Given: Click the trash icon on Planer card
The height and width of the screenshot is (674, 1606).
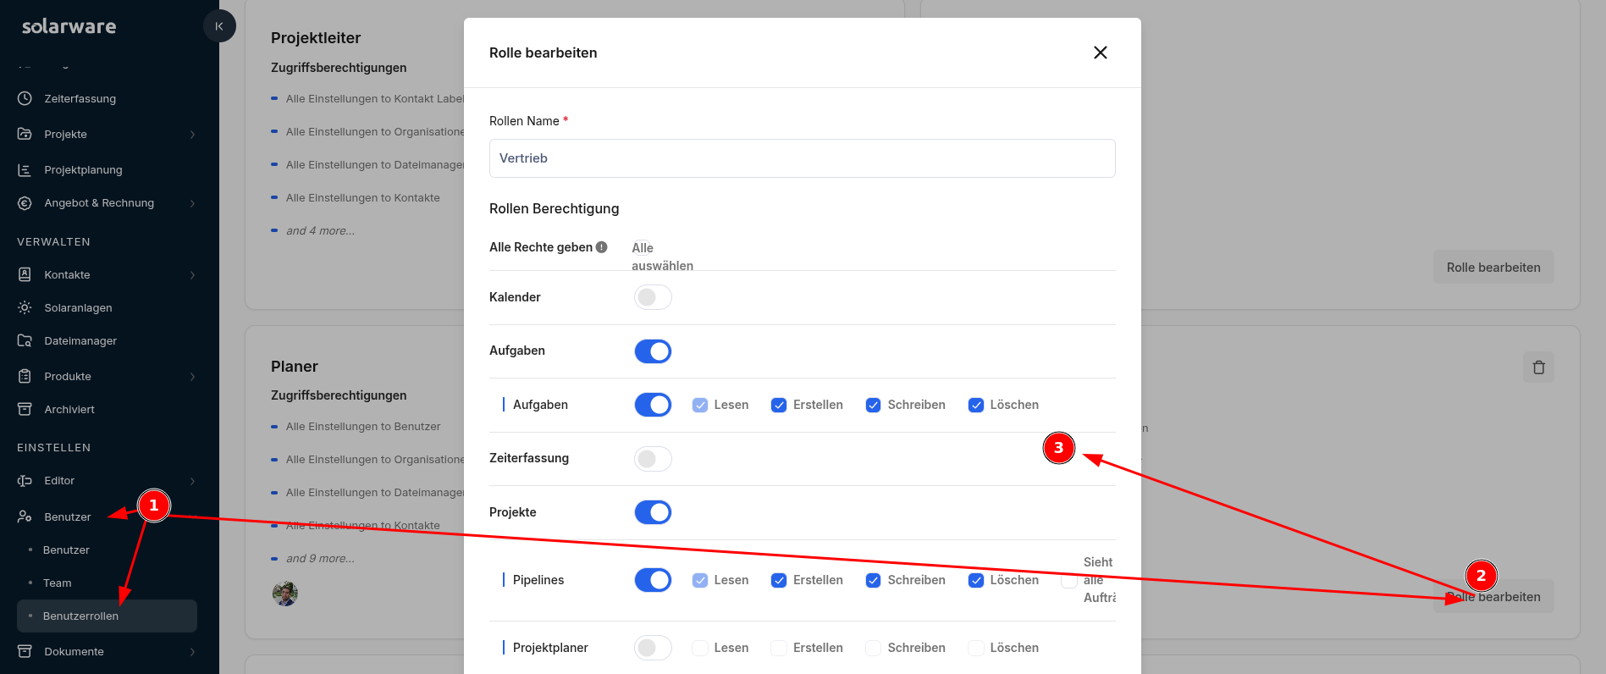Looking at the screenshot, I should click(1538, 367).
